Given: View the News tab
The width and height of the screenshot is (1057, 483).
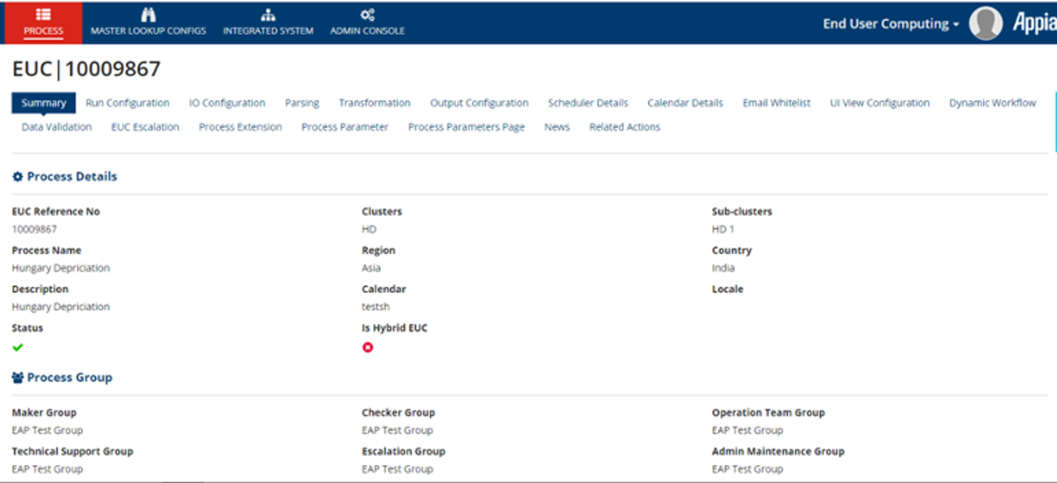Looking at the screenshot, I should click(x=557, y=127).
